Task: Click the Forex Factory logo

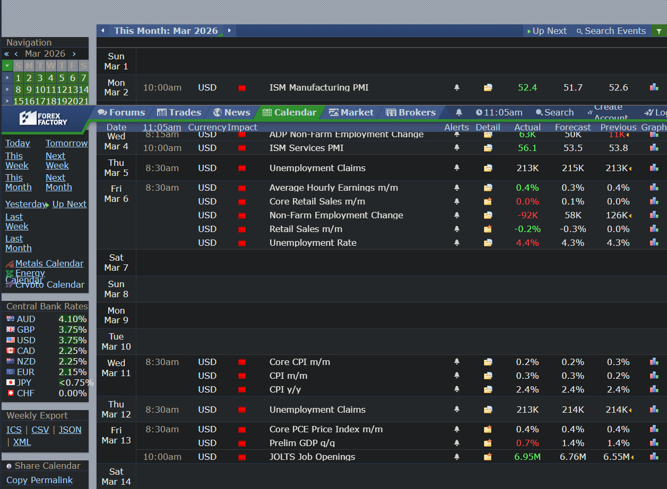Action: [44, 119]
